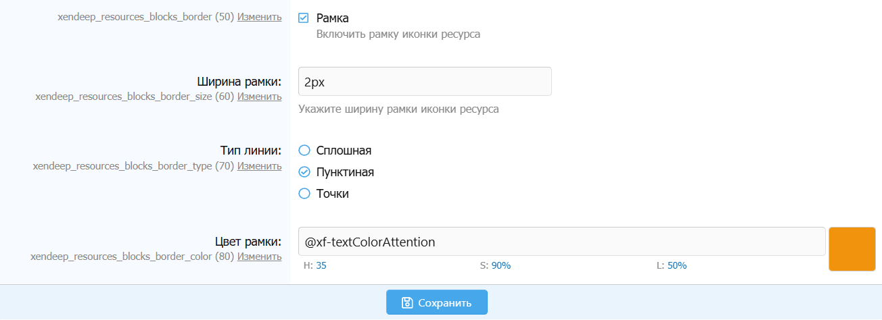This screenshot has width=882, height=320.
Task: Pick the Точки line type option
Action: (x=304, y=194)
